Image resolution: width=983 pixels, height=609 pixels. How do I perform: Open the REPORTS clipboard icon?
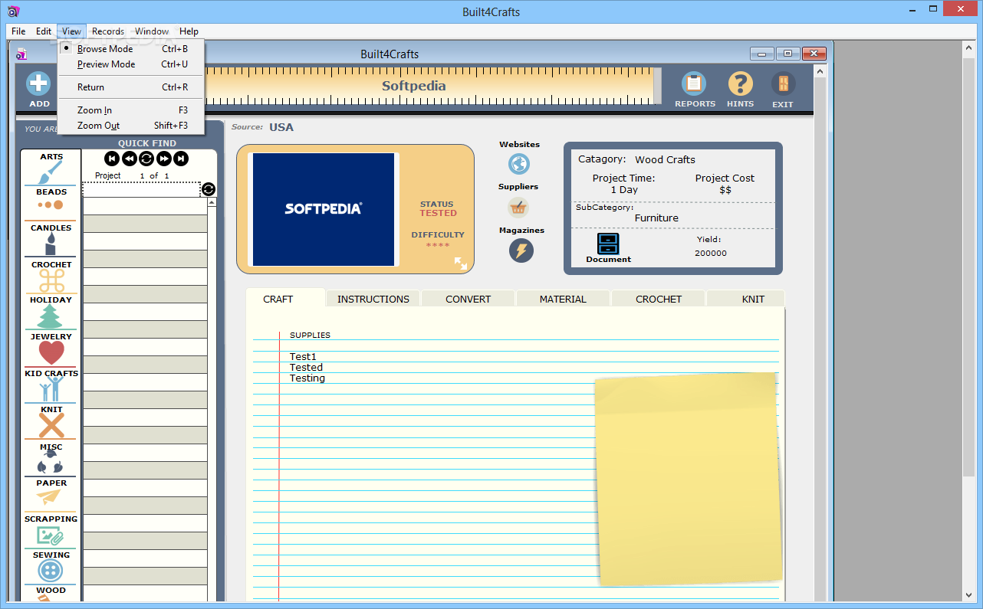695,83
